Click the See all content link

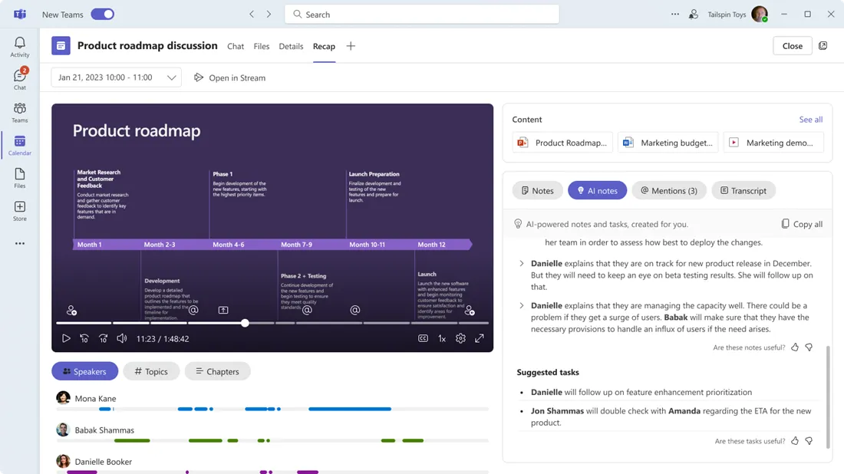(810, 120)
